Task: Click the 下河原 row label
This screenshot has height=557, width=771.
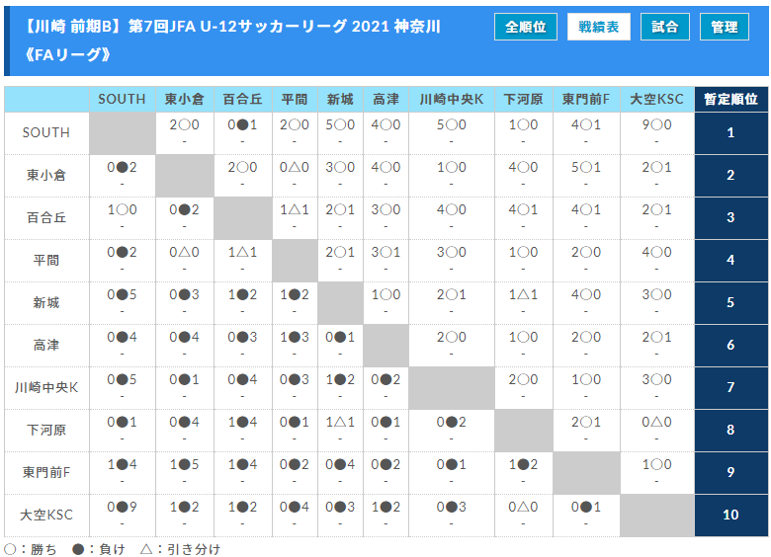Action: (x=46, y=431)
